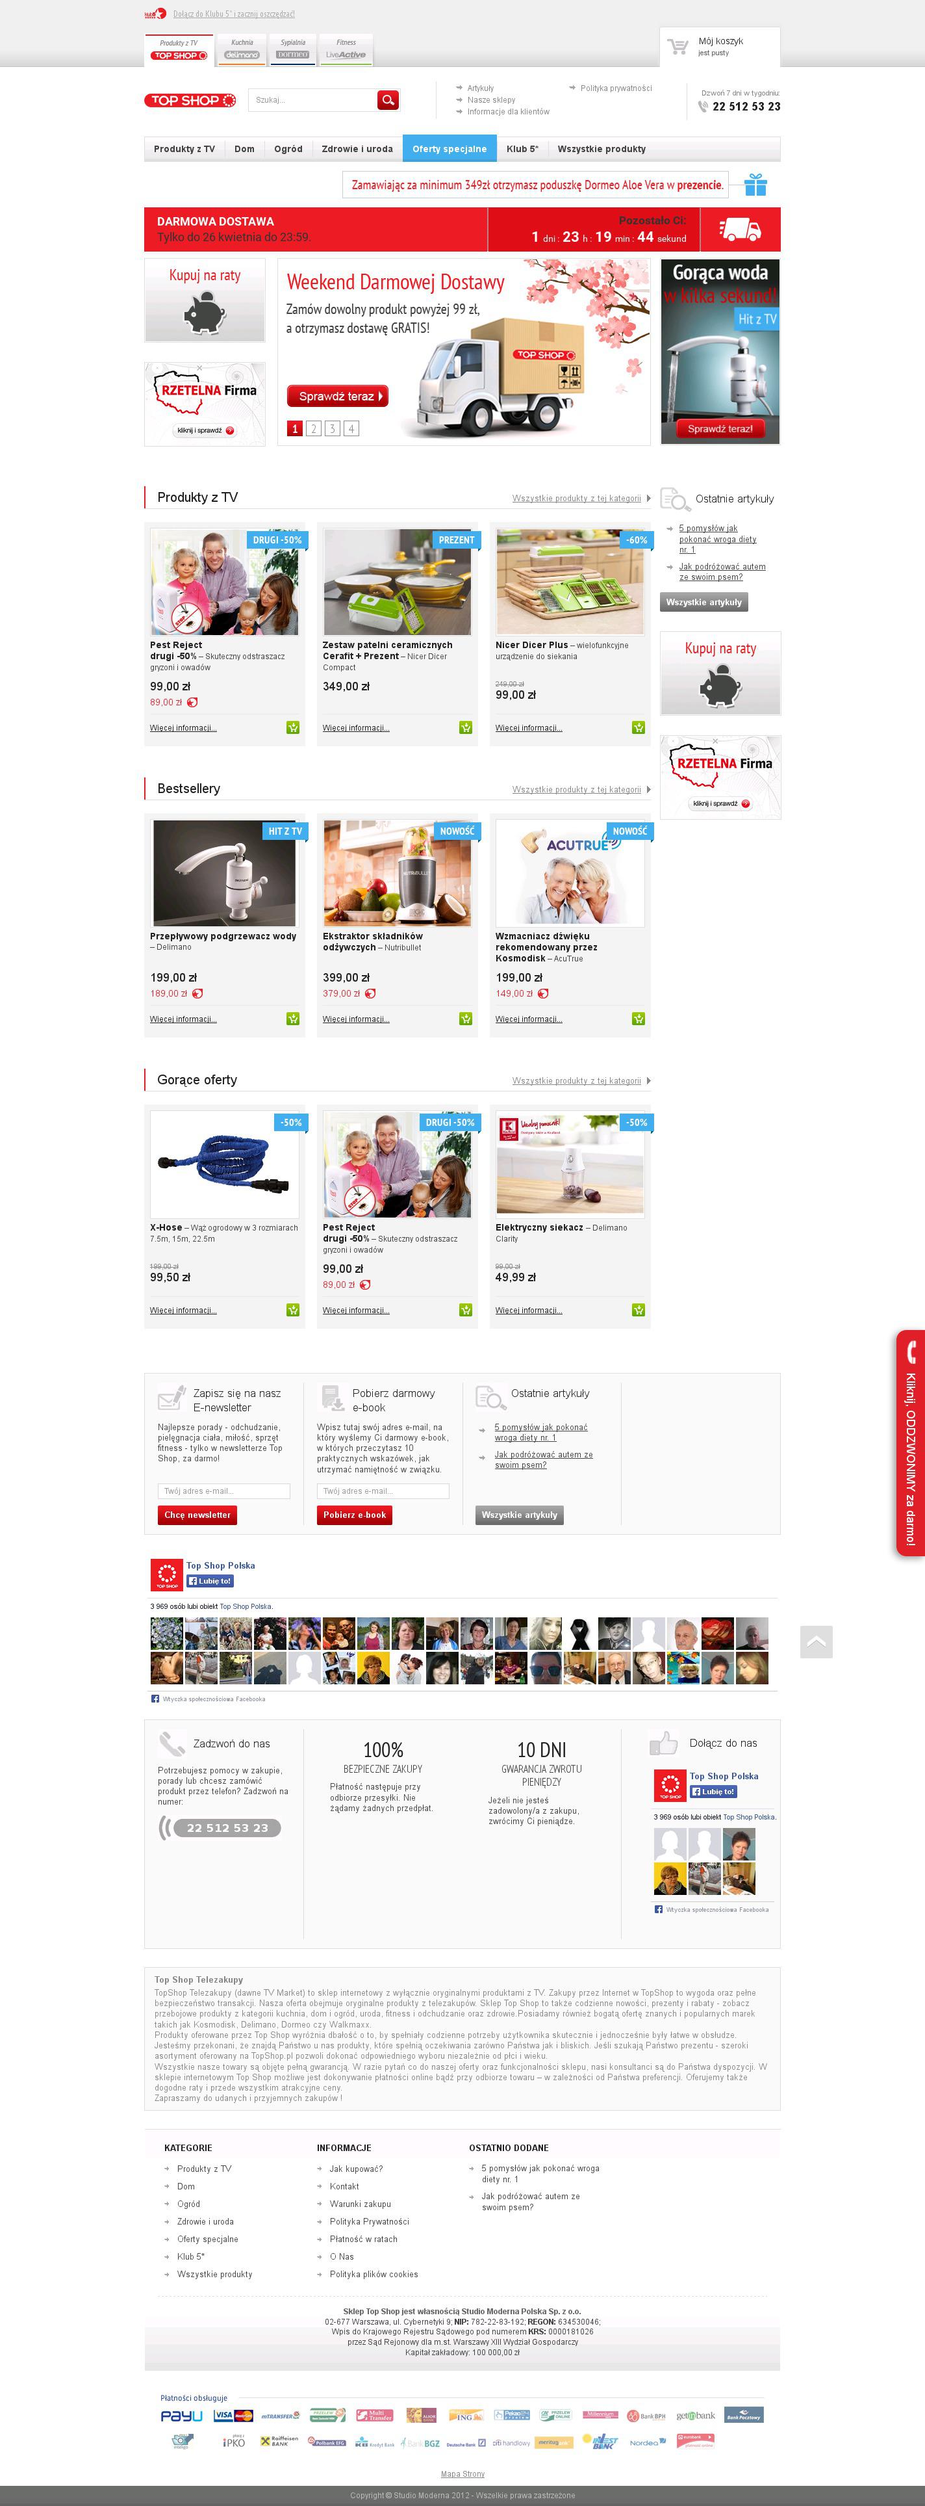
Task: Click the Chcę newsletter button
Action: pyautogui.click(x=197, y=1515)
